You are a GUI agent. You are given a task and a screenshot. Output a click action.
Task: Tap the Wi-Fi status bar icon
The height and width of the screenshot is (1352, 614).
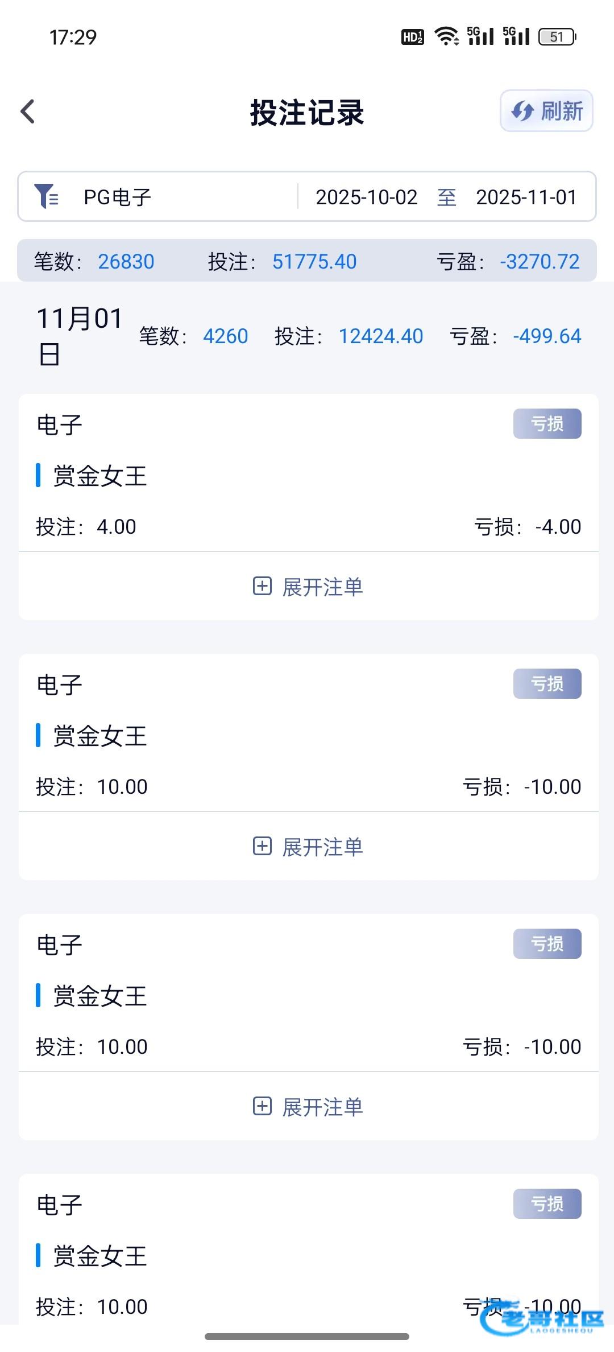click(x=446, y=36)
